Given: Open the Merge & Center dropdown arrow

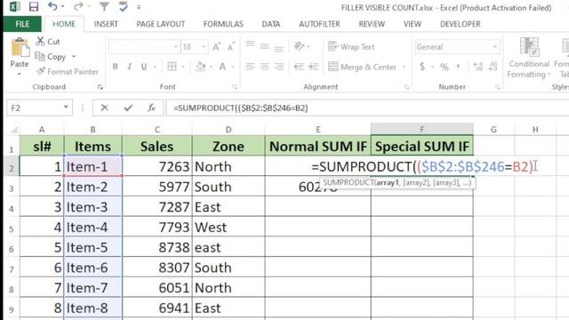Looking at the screenshot, I should (404, 68).
